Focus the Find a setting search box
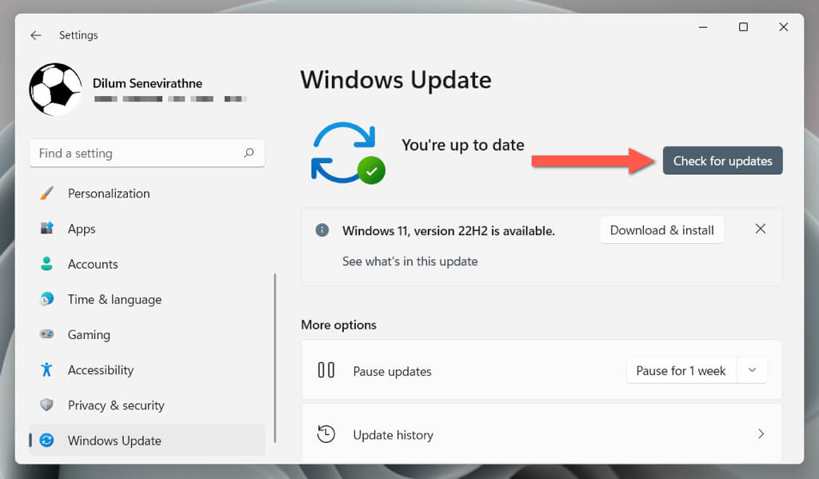Image resolution: width=819 pixels, height=479 pixels. coord(147,153)
